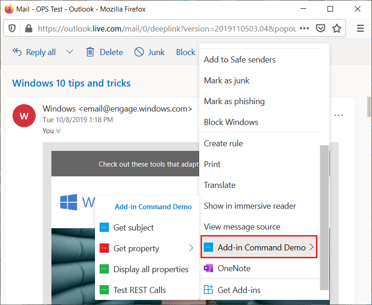This screenshot has height=305, width=372.
Task: Open the Firefox application menu
Action: 360,28
